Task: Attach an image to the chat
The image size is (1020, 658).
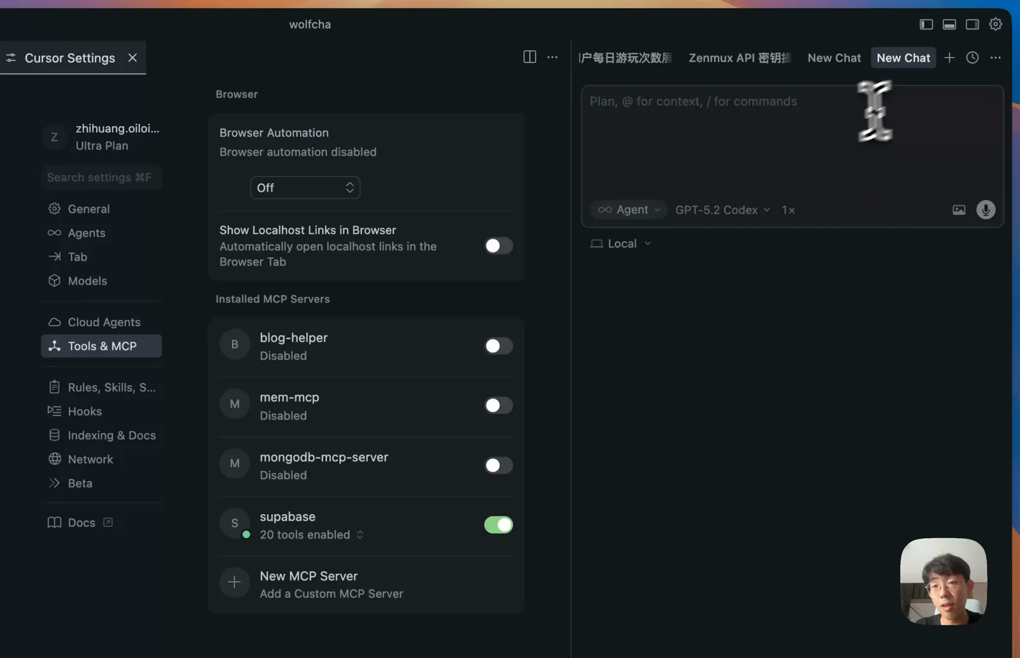Action: (959, 210)
